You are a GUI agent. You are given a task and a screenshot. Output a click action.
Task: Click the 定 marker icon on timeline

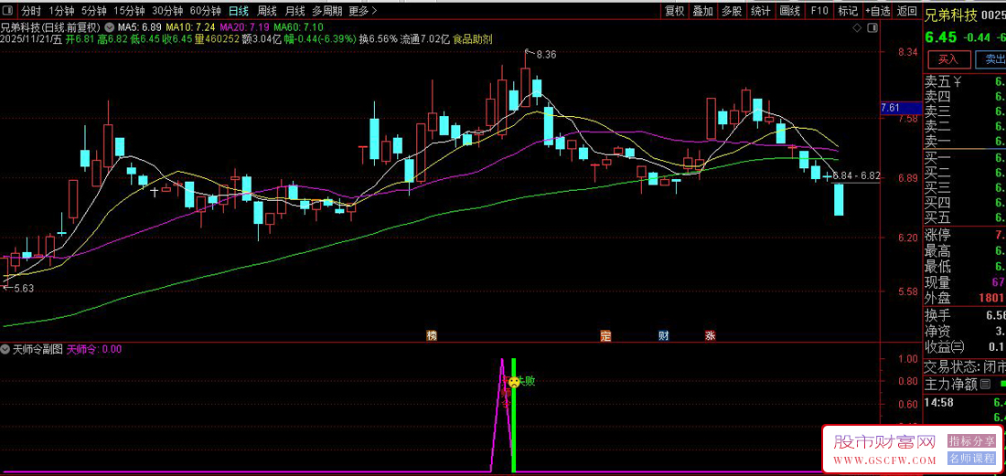[605, 335]
